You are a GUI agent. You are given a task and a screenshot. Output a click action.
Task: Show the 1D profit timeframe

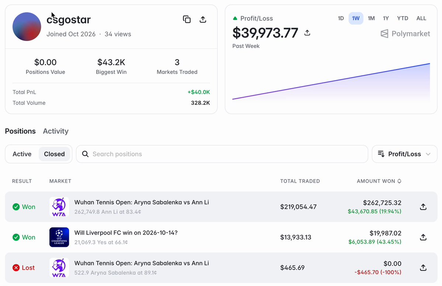341,18
